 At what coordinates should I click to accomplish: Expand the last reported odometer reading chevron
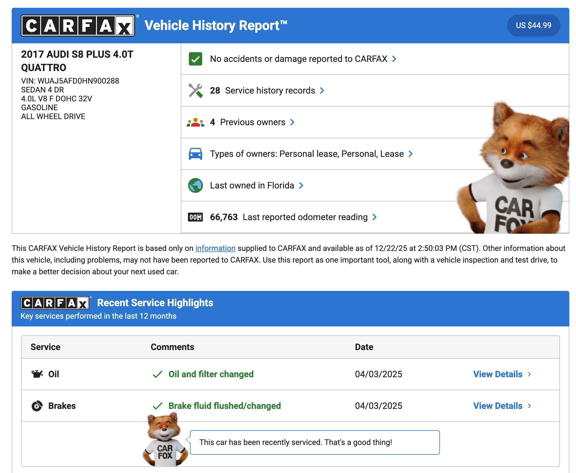(x=374, y=217)
